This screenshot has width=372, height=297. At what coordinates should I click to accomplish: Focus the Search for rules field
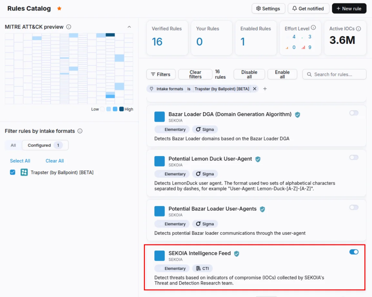click(334, 74)
